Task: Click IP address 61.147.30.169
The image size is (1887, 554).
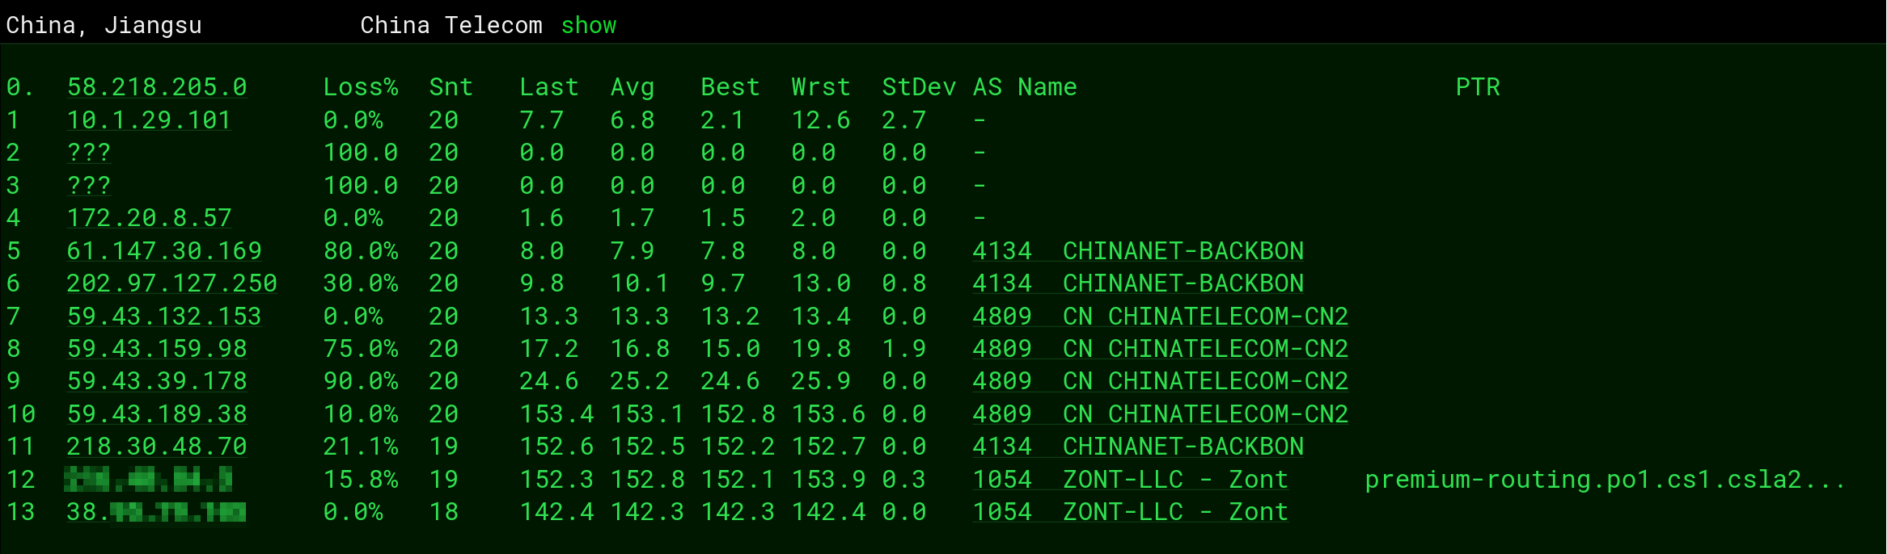Action: (x=164, y=251)
